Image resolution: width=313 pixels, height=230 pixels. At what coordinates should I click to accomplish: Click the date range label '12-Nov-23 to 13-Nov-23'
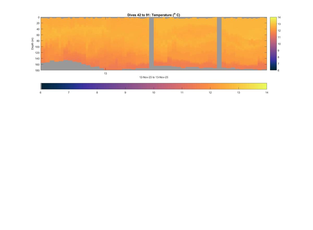pos(154,77)
